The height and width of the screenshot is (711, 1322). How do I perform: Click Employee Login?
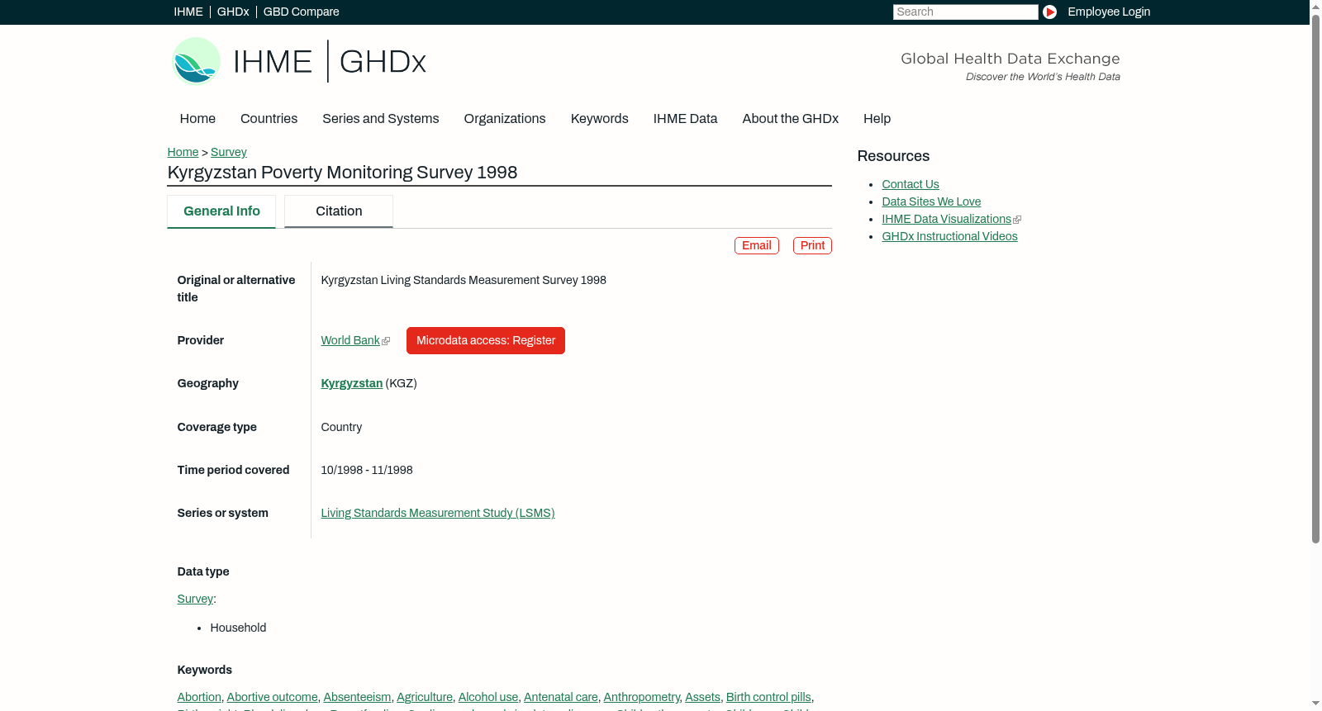click(x=1109, y=12)
